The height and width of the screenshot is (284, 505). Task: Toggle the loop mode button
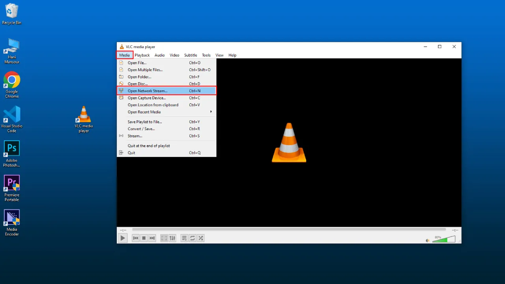tap(193, 238)
